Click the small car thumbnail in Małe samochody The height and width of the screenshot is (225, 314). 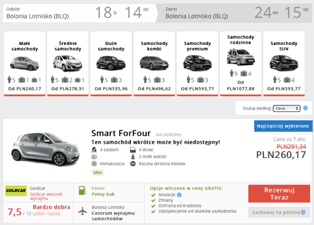pos(25,63)
